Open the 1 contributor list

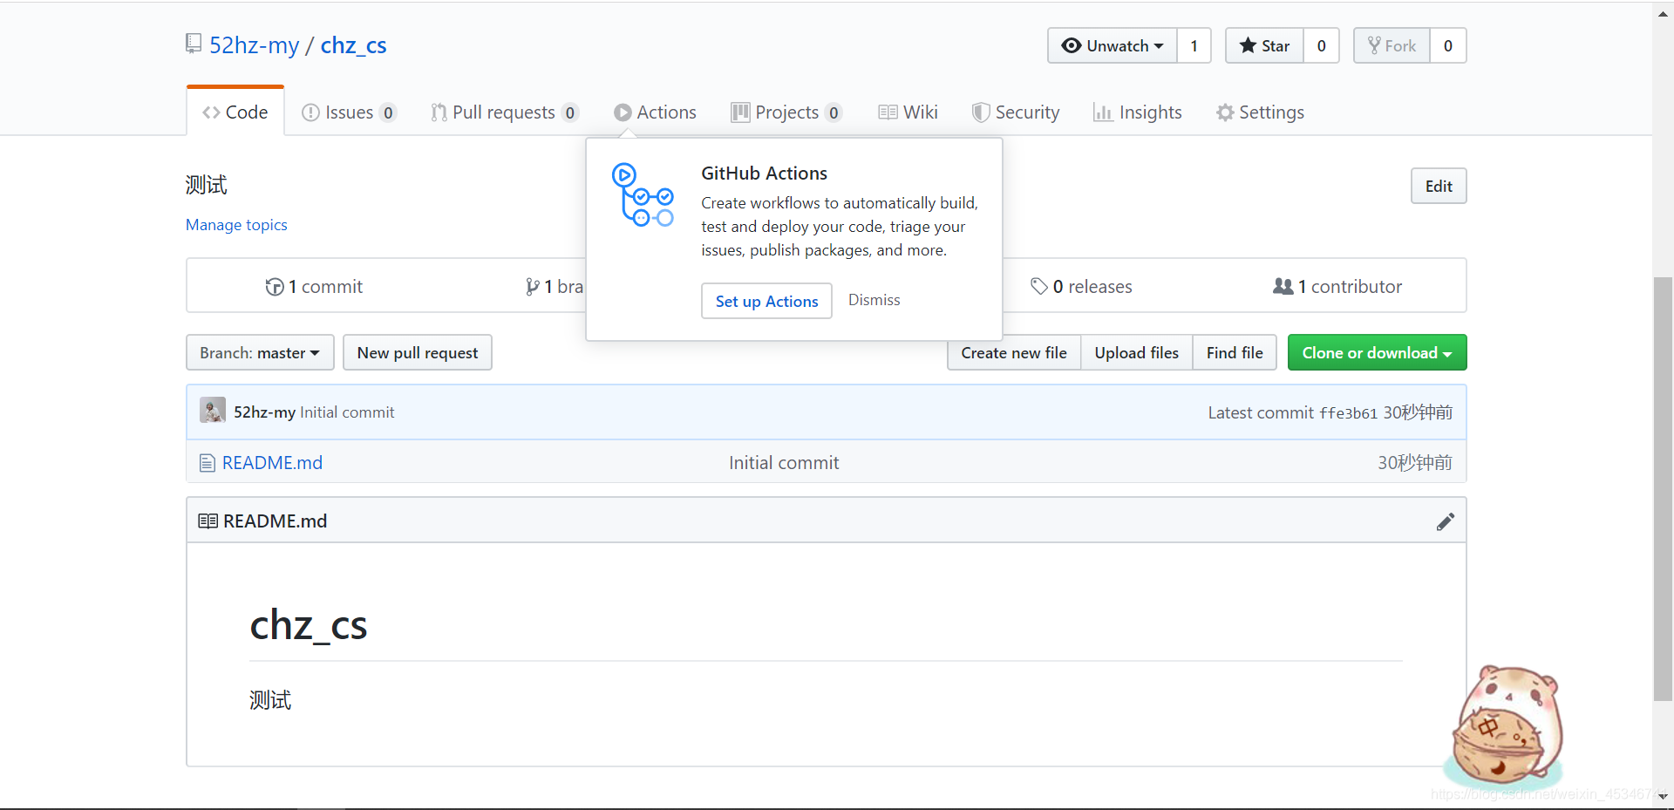click(x=1337, y=287)
